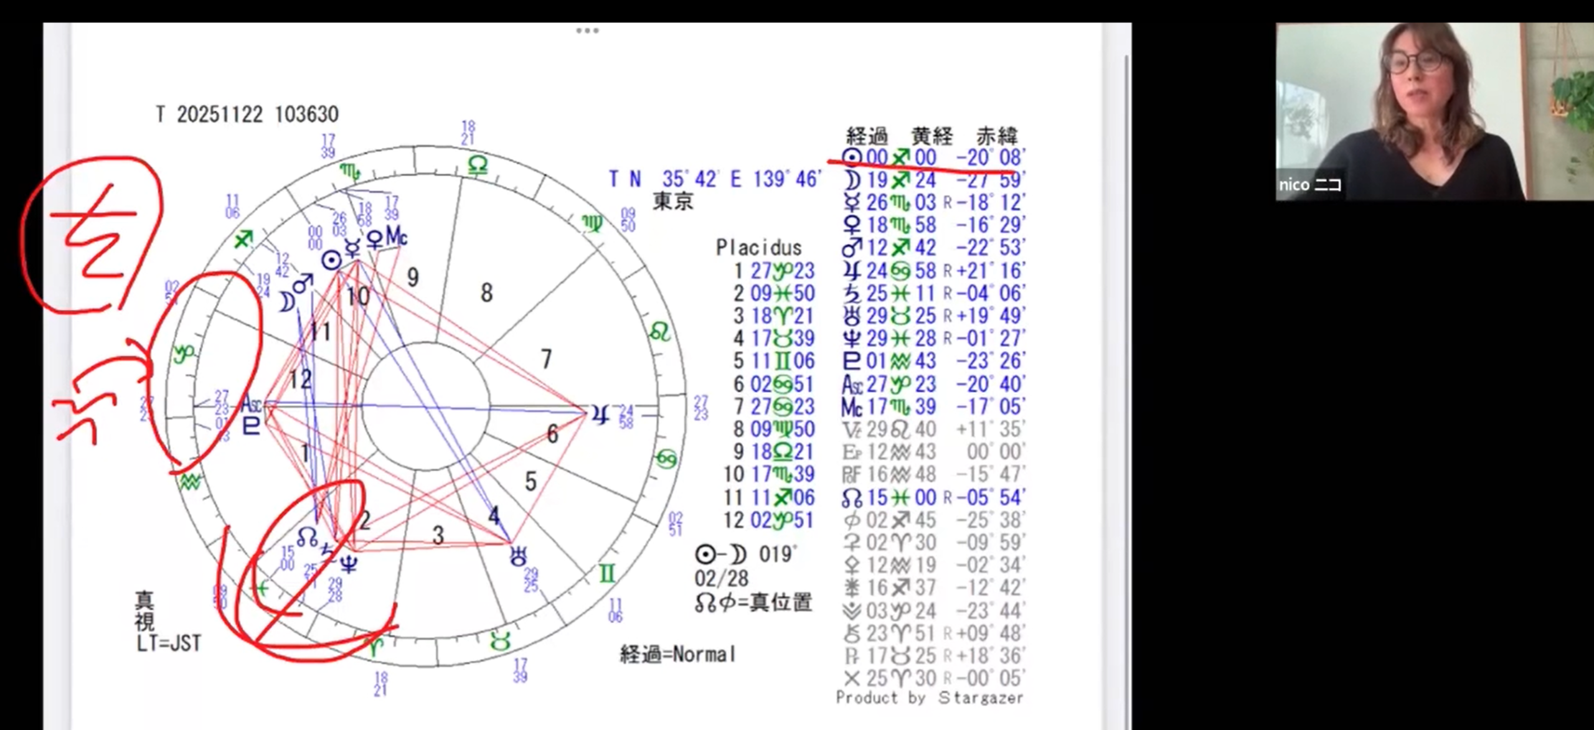
Task: Click the T 20251122 103630 date header
Action: pyautogui.click(x=247, y=115)
